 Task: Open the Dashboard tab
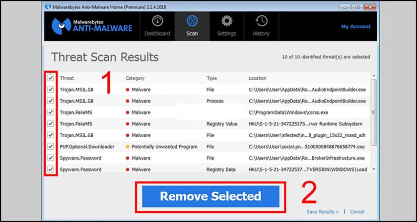coord(157,26)
